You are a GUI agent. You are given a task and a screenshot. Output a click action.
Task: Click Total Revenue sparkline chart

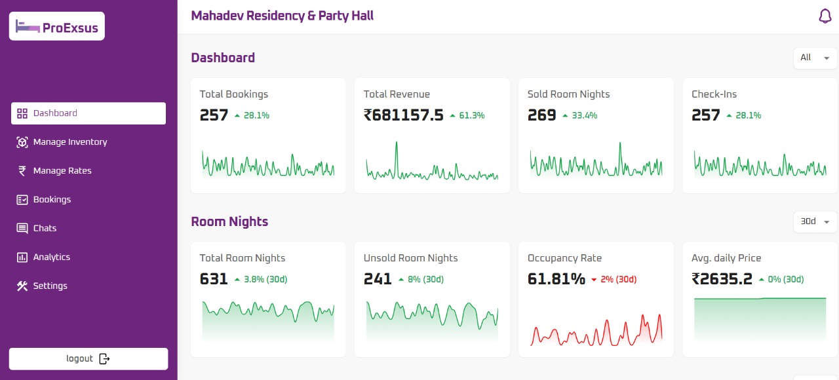point(432,161)
